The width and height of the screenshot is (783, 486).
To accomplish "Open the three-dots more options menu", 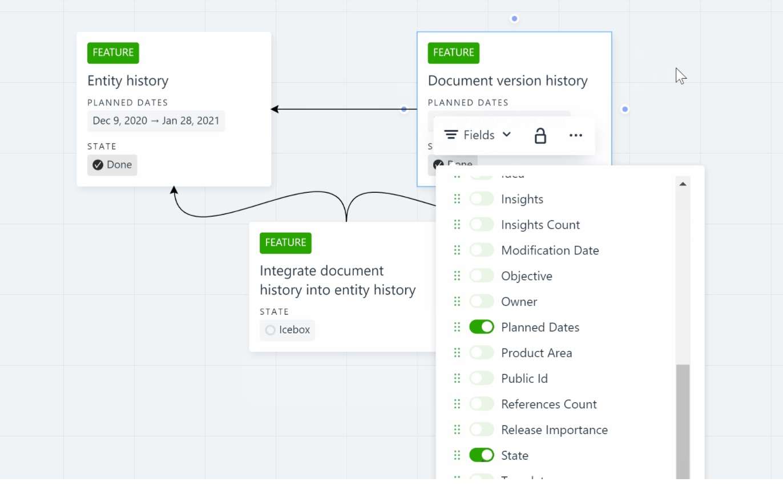I will [x=576, y=135].
